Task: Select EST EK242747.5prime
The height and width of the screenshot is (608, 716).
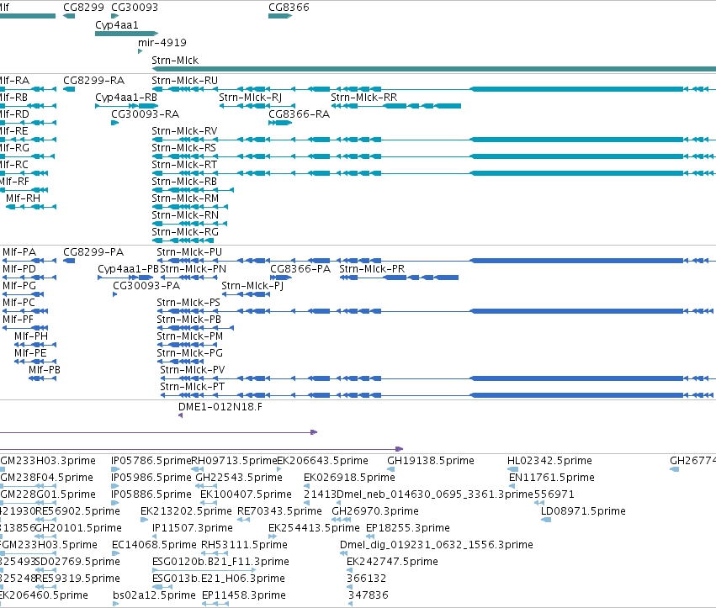Action: coord(392,562)
